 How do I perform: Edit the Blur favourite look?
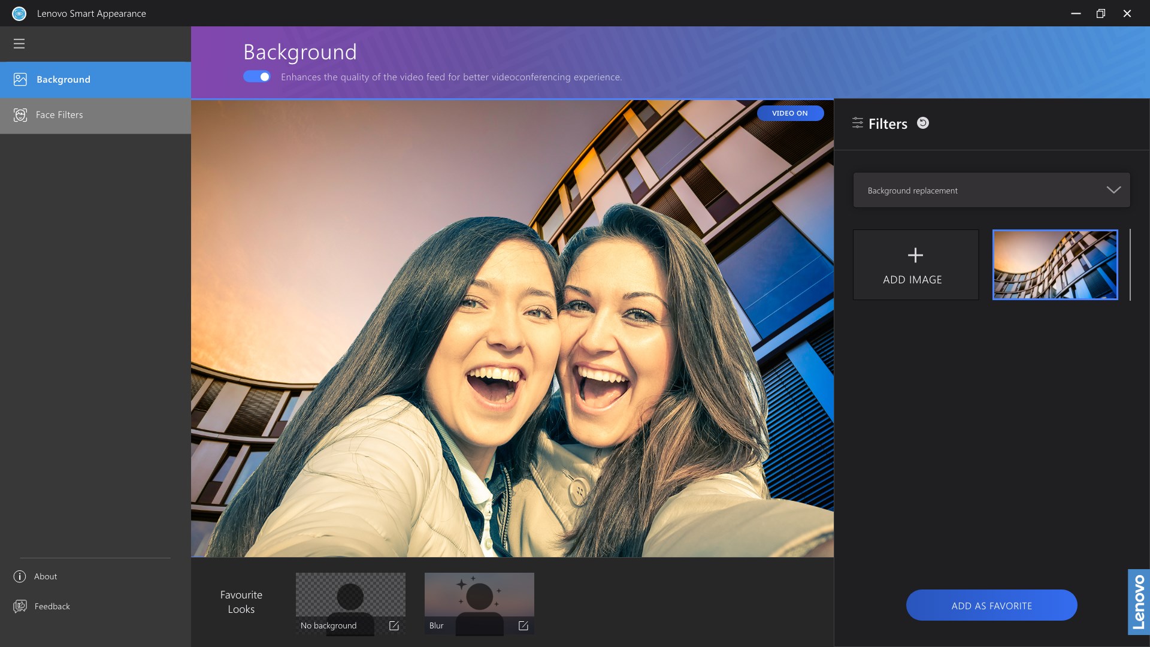pos(523,625)
